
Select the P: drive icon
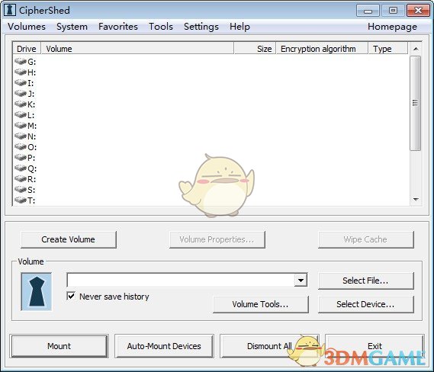coord(21,157)
